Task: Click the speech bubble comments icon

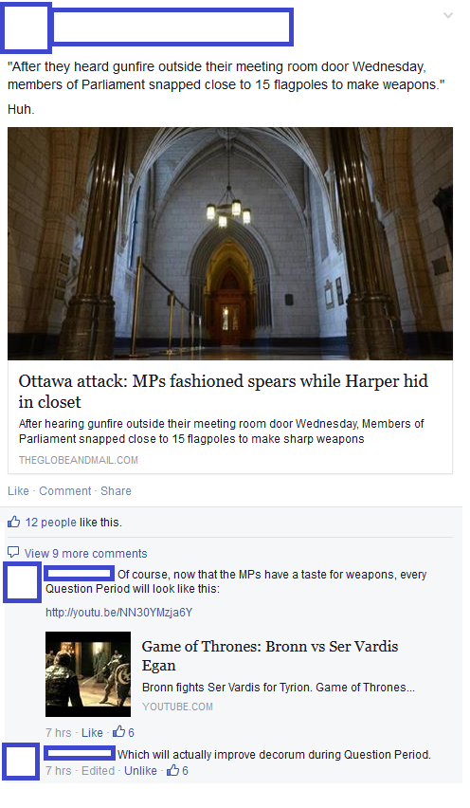Action: [x=13, y=552]
